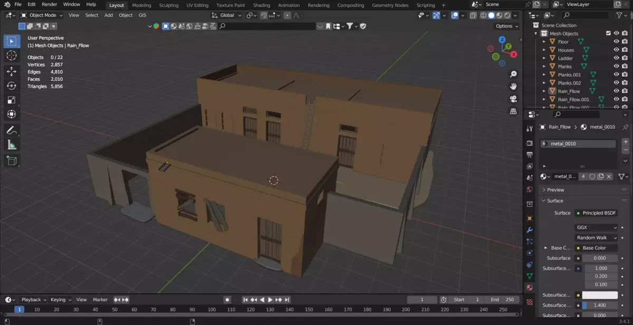Click the Principled BSDF surface shader button
Screen dimensions: 633x325
point(596,213)
